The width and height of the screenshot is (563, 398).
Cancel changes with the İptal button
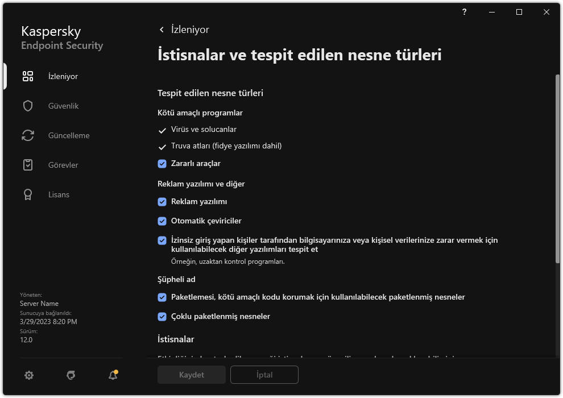click(264, 375)
